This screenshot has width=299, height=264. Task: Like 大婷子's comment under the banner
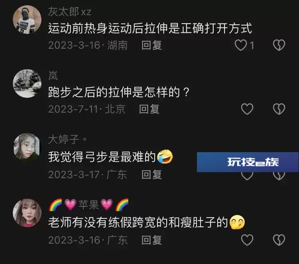pyautogui.click(x=247, y=176)
